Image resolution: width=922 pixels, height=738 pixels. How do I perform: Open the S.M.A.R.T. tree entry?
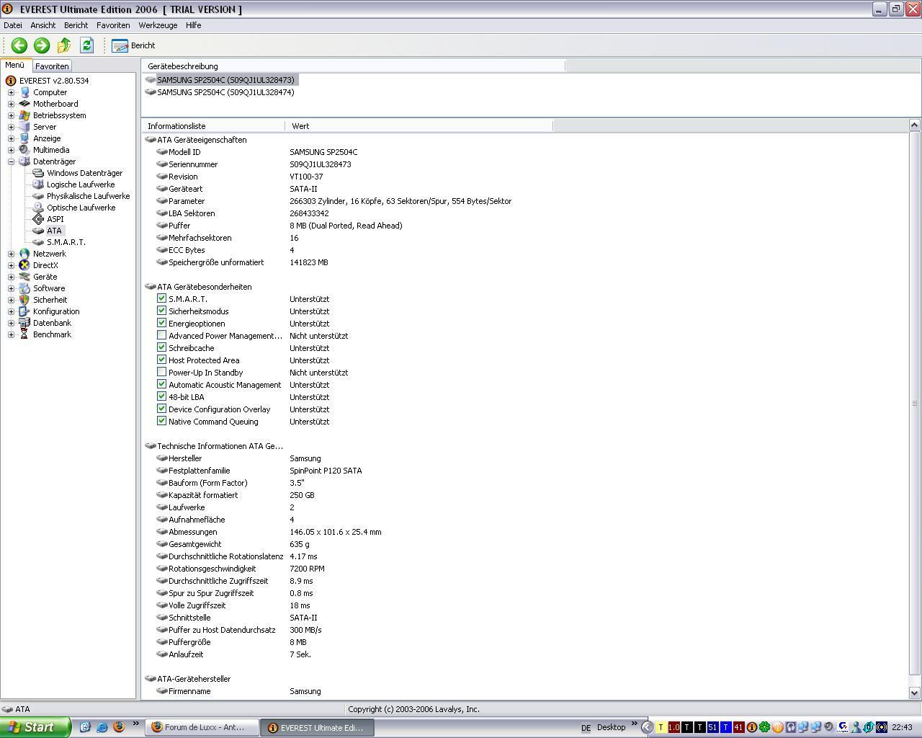(x=66, y=242)
